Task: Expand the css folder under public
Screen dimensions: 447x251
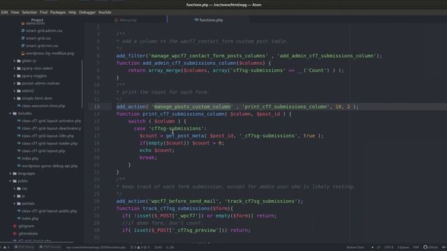Action: click(x=14, y=188)
